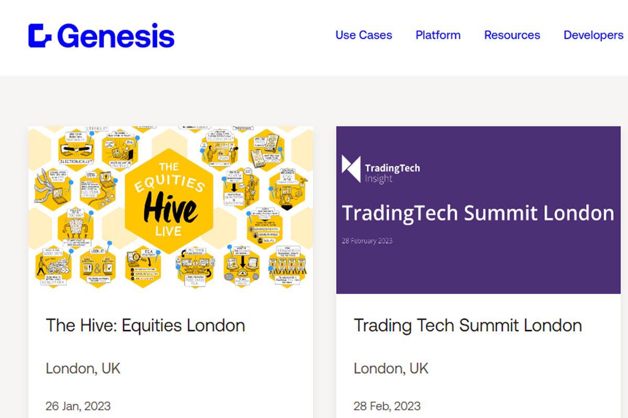Open 'The Hive: Equities London' event title

click(145, 326)
